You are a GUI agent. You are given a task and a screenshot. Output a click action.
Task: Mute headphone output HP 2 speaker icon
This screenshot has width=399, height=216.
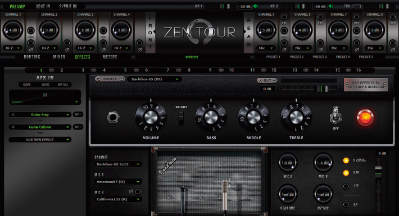click(331, 6)
